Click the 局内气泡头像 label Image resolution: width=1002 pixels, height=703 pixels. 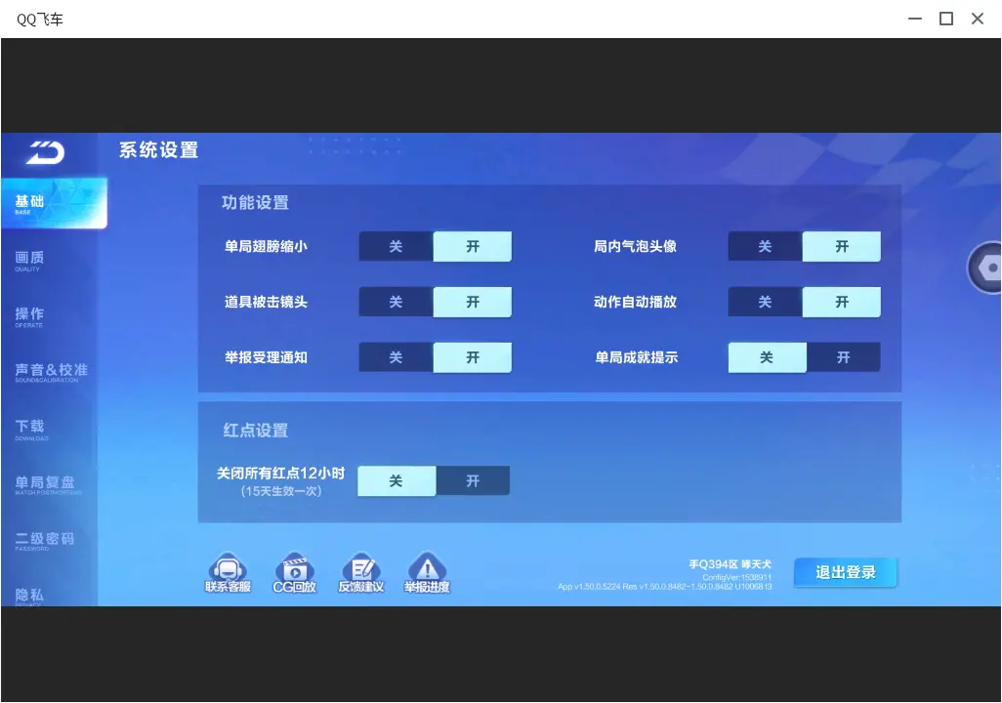pyautogui.click(x=635, y=247)
